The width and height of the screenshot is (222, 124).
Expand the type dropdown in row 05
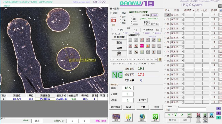click(183, 33)
